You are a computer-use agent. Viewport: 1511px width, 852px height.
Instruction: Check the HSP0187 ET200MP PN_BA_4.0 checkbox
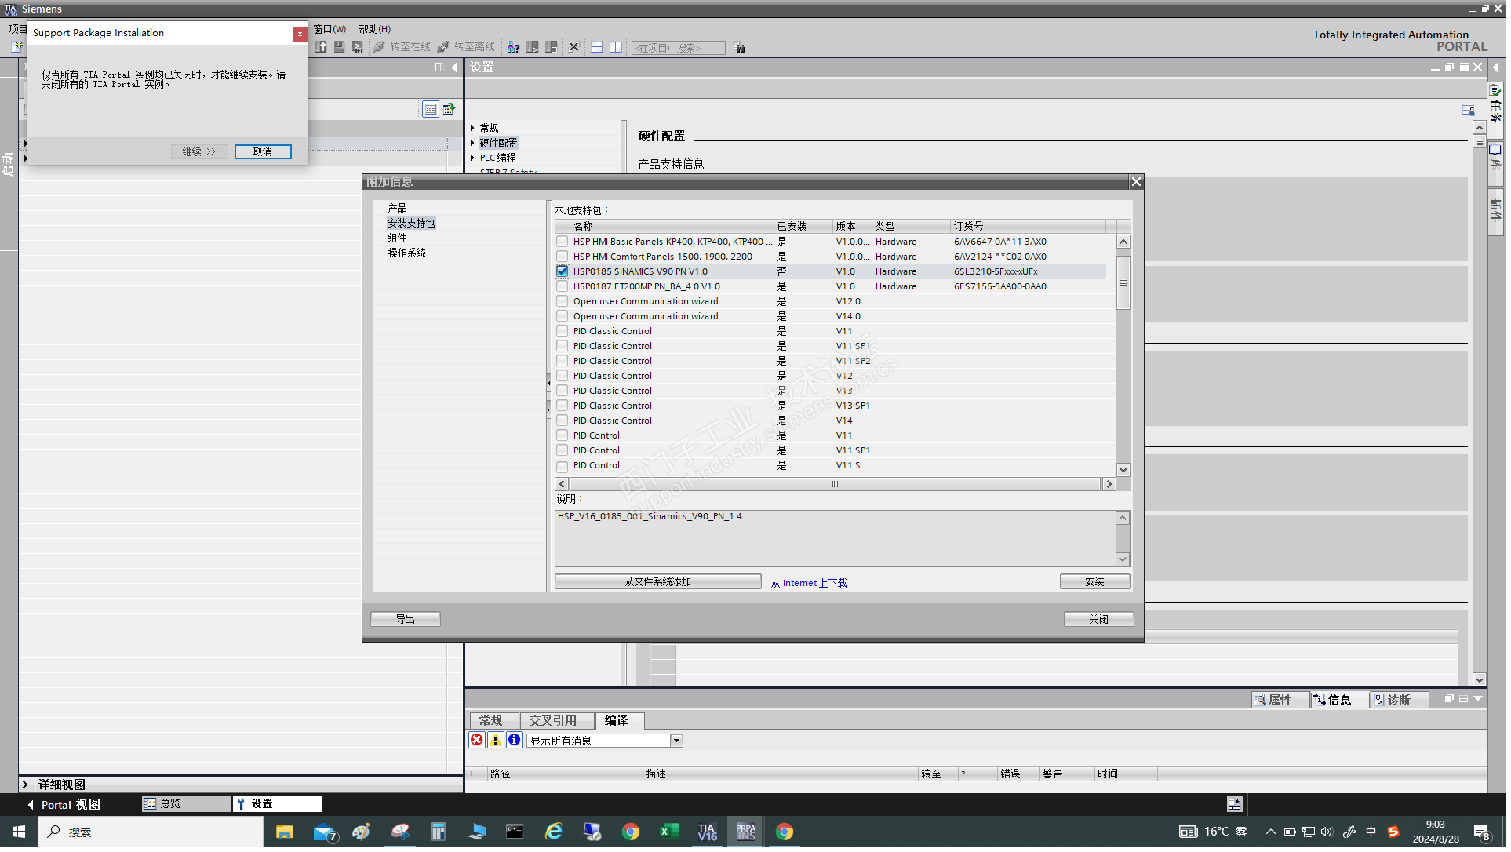coord(563,287)
